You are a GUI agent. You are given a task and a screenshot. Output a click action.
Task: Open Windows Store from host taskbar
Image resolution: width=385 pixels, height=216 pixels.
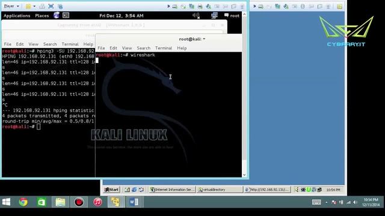(42, 202)
